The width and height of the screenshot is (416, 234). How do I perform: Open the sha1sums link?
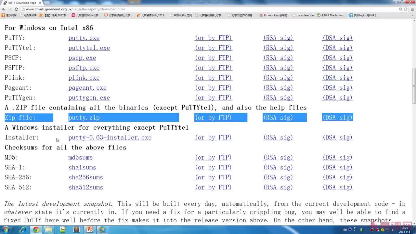82,167
